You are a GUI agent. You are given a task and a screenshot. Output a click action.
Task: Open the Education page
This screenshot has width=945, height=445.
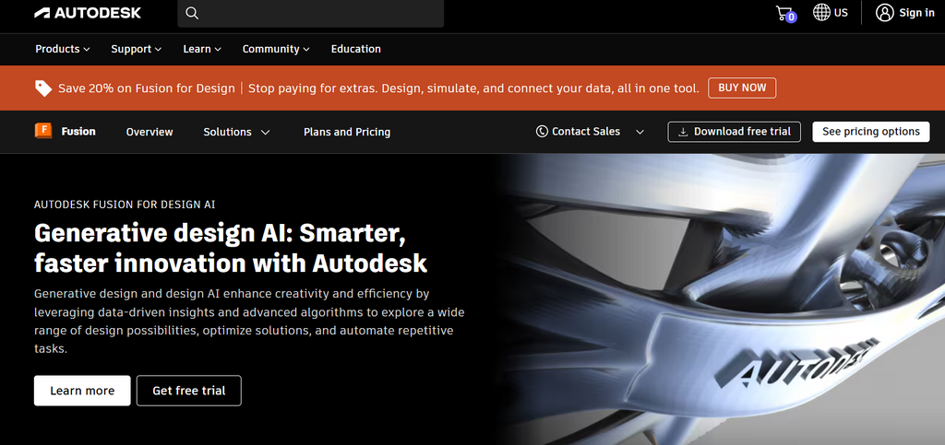(355, 50)
